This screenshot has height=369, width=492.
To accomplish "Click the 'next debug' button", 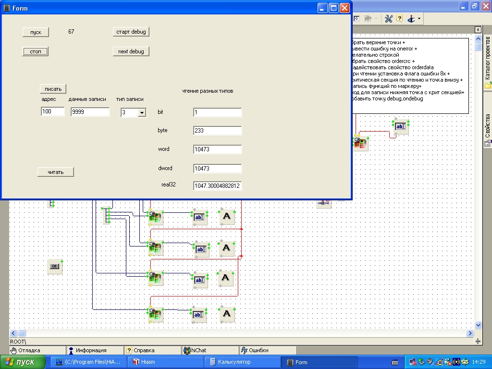I will coord(131,51).
